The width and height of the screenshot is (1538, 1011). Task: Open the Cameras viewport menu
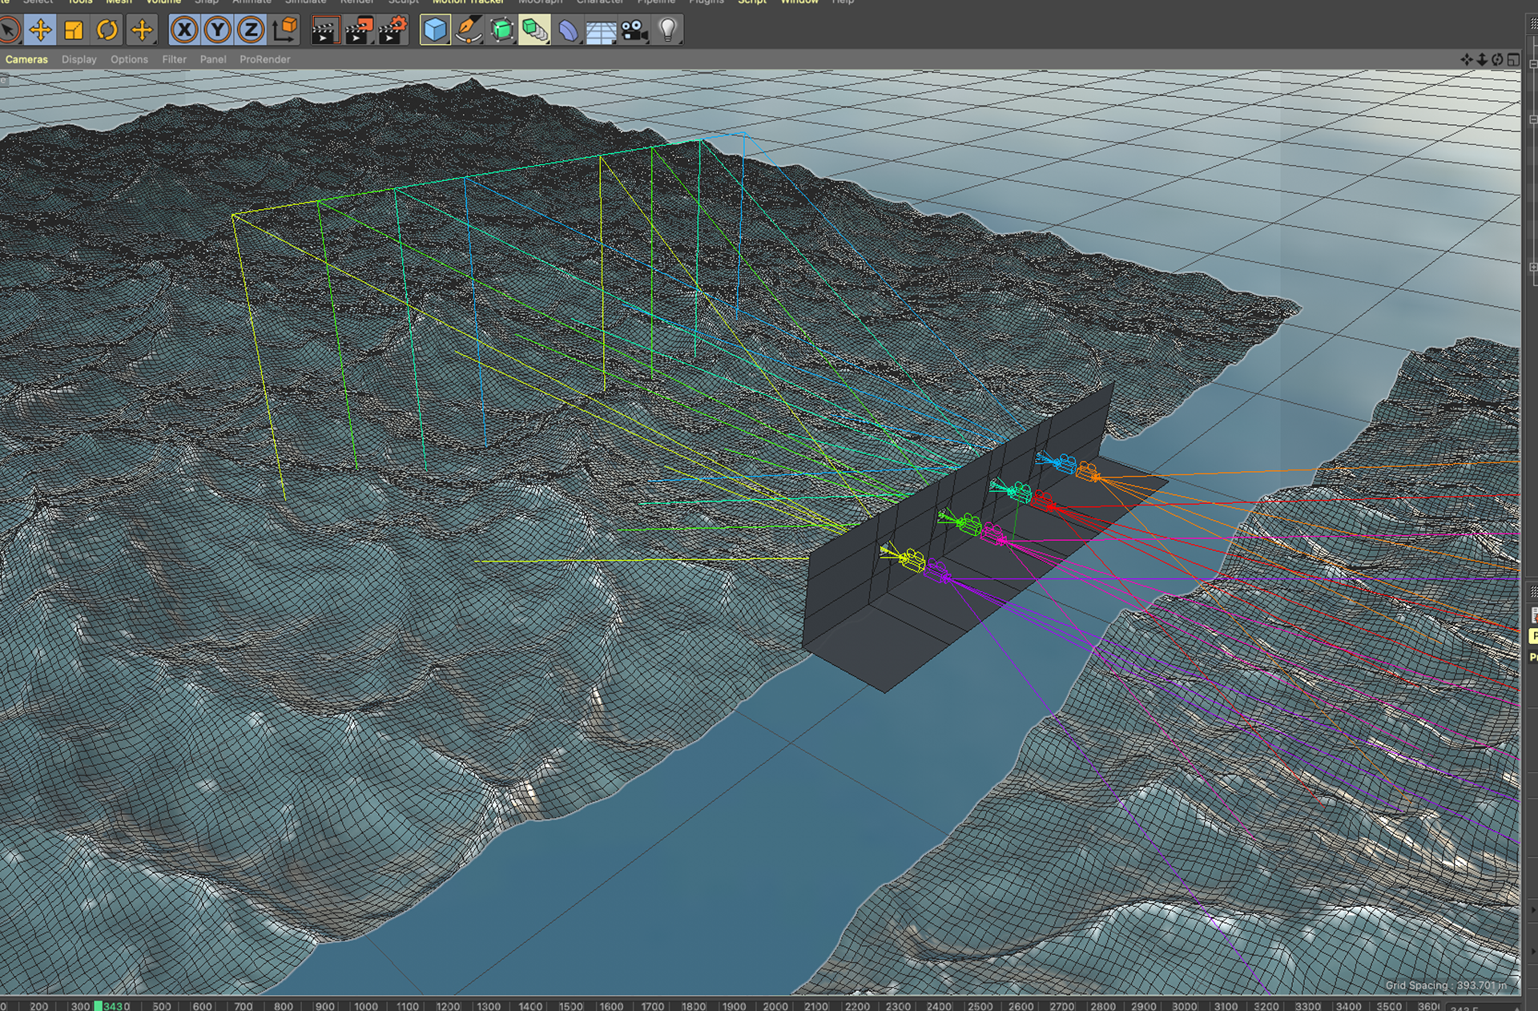26,59
